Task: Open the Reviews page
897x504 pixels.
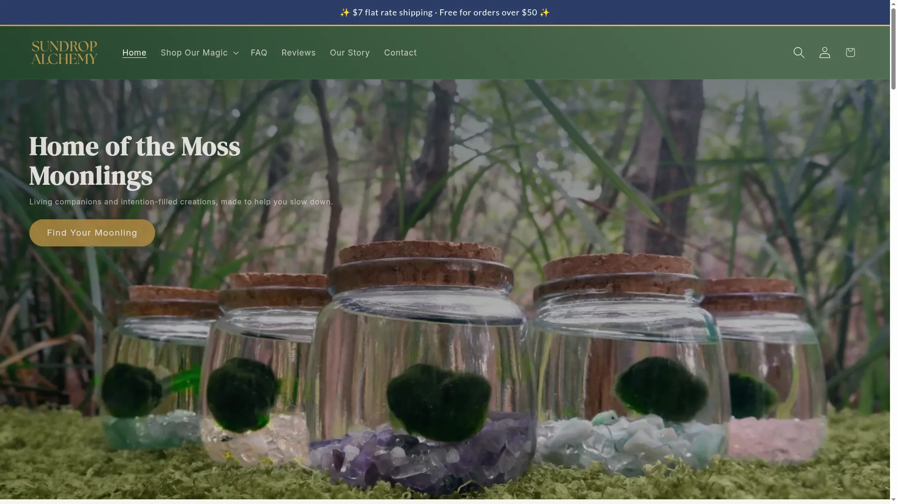Action: (299, 53)
